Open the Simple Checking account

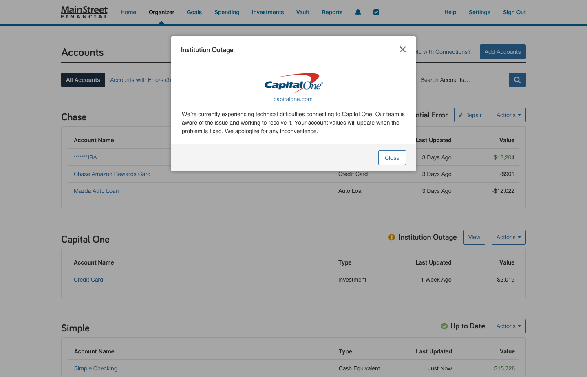pos(96,368)
